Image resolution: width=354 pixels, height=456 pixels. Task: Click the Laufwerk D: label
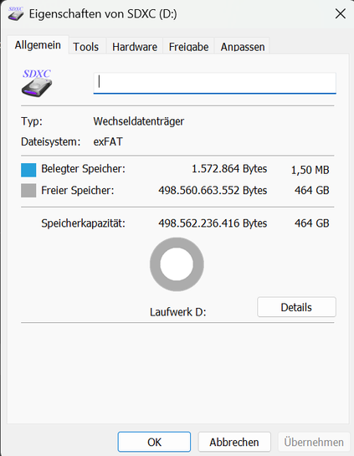[x=178, y=312]
